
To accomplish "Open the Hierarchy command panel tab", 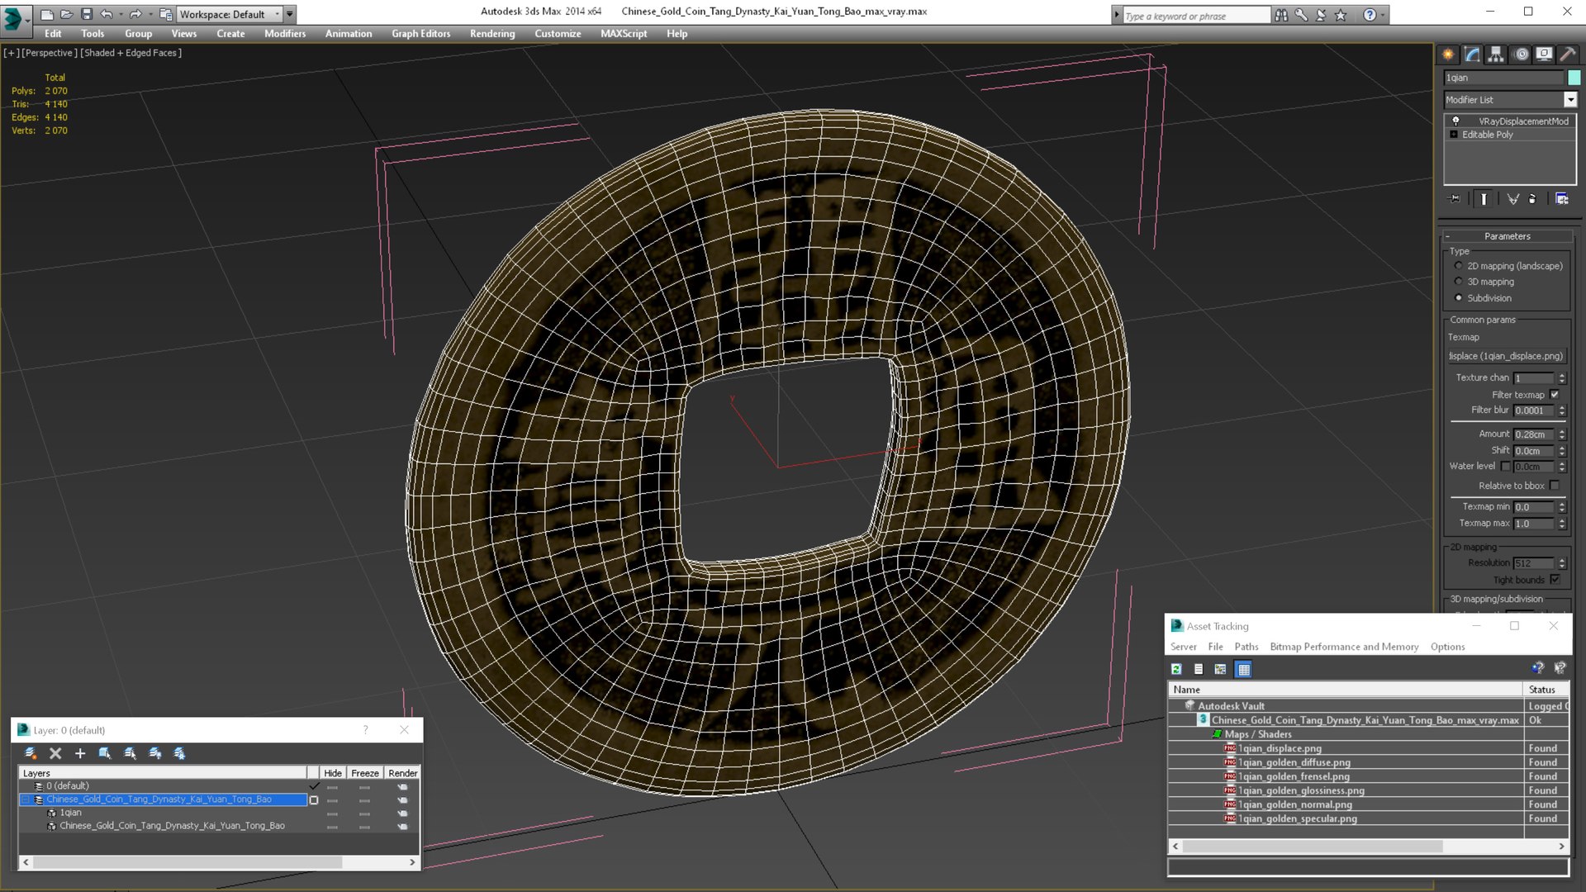I will tap(1496, 55).
